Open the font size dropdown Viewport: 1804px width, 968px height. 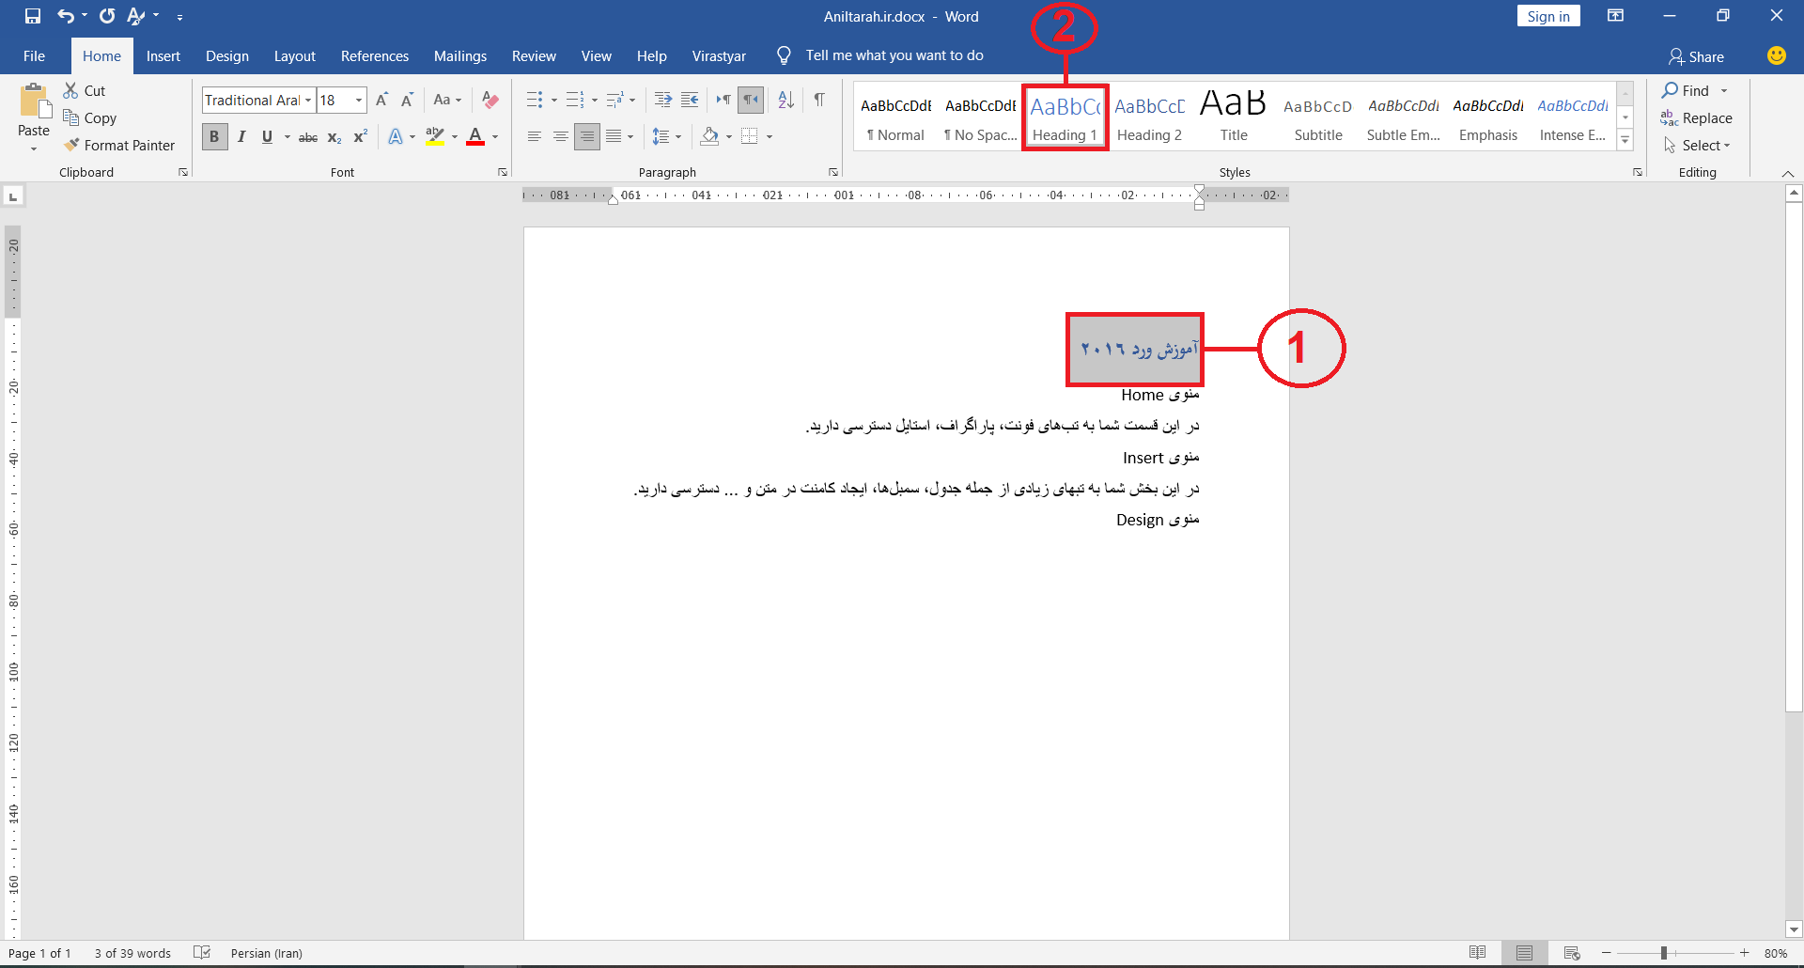click(358, 100)
